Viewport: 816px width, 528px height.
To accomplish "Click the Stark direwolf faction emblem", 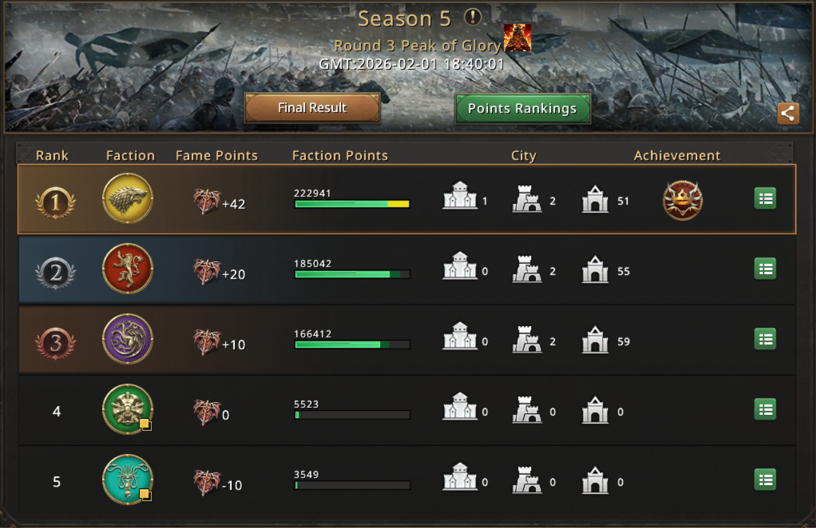I will click(127, 198).
